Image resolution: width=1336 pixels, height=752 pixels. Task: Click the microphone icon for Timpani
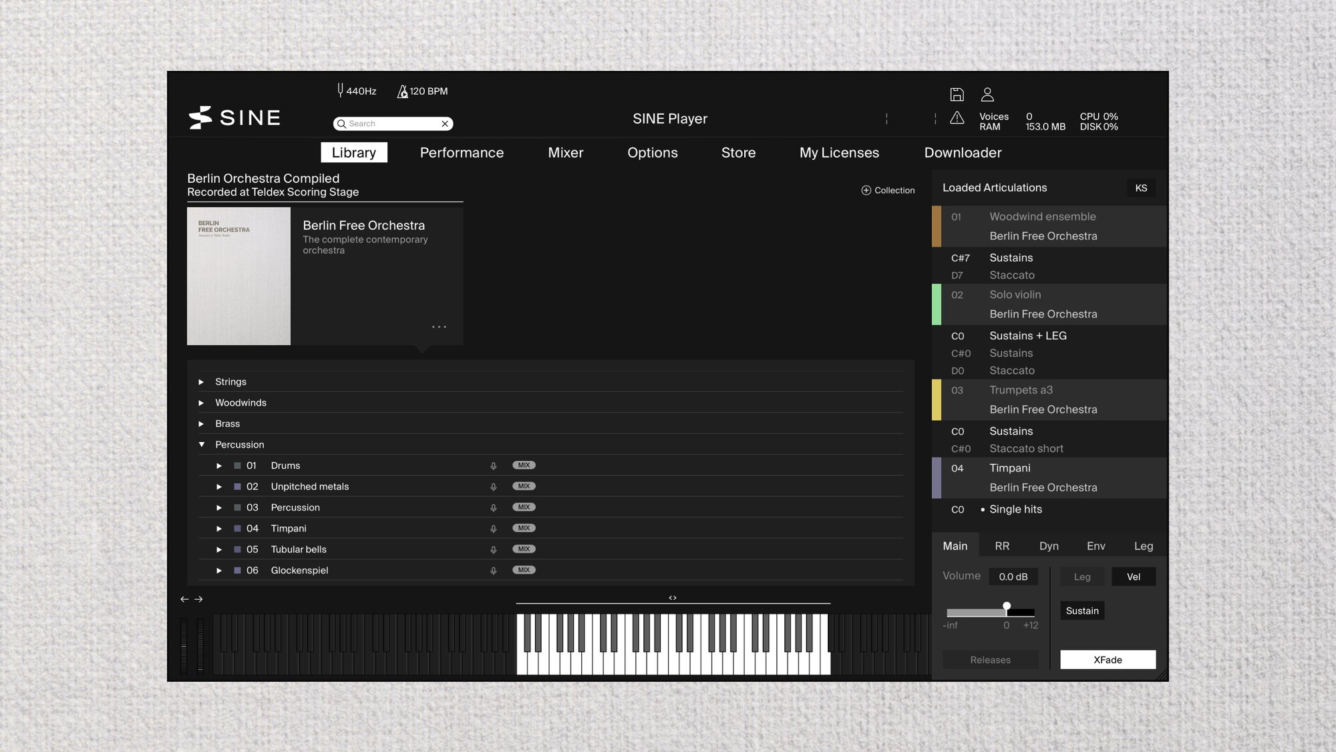493,528
